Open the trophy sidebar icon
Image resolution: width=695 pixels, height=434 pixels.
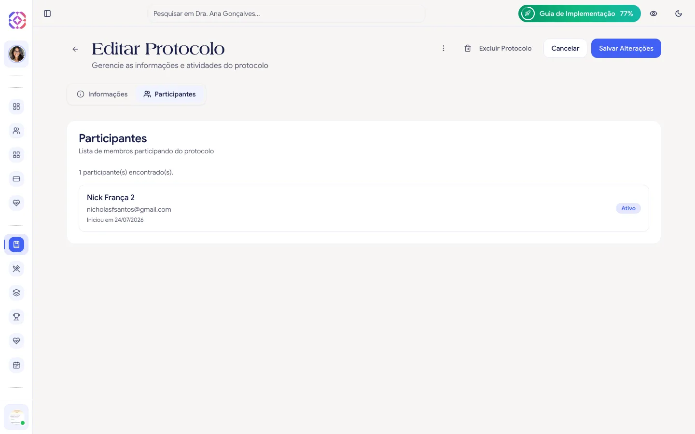(16, 317)
